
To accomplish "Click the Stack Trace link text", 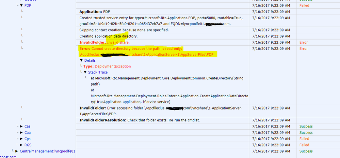I will point(98,72).
